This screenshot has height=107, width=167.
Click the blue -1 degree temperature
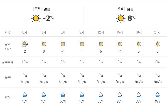pyautogui.click(x=63, y=52)
